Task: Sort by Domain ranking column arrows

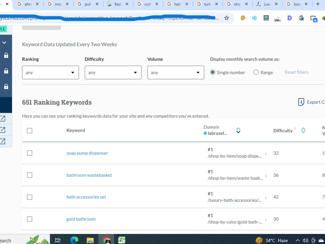Action: pyautogui.click(x=238, y=130)
